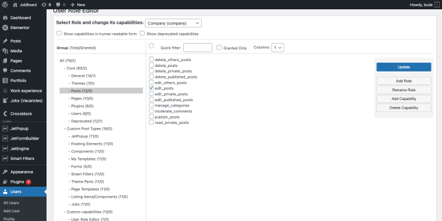Click the JetEngine icon in sidebar
Image resolution: width=442 pixels, height=221 pixels.
point(5,148)
